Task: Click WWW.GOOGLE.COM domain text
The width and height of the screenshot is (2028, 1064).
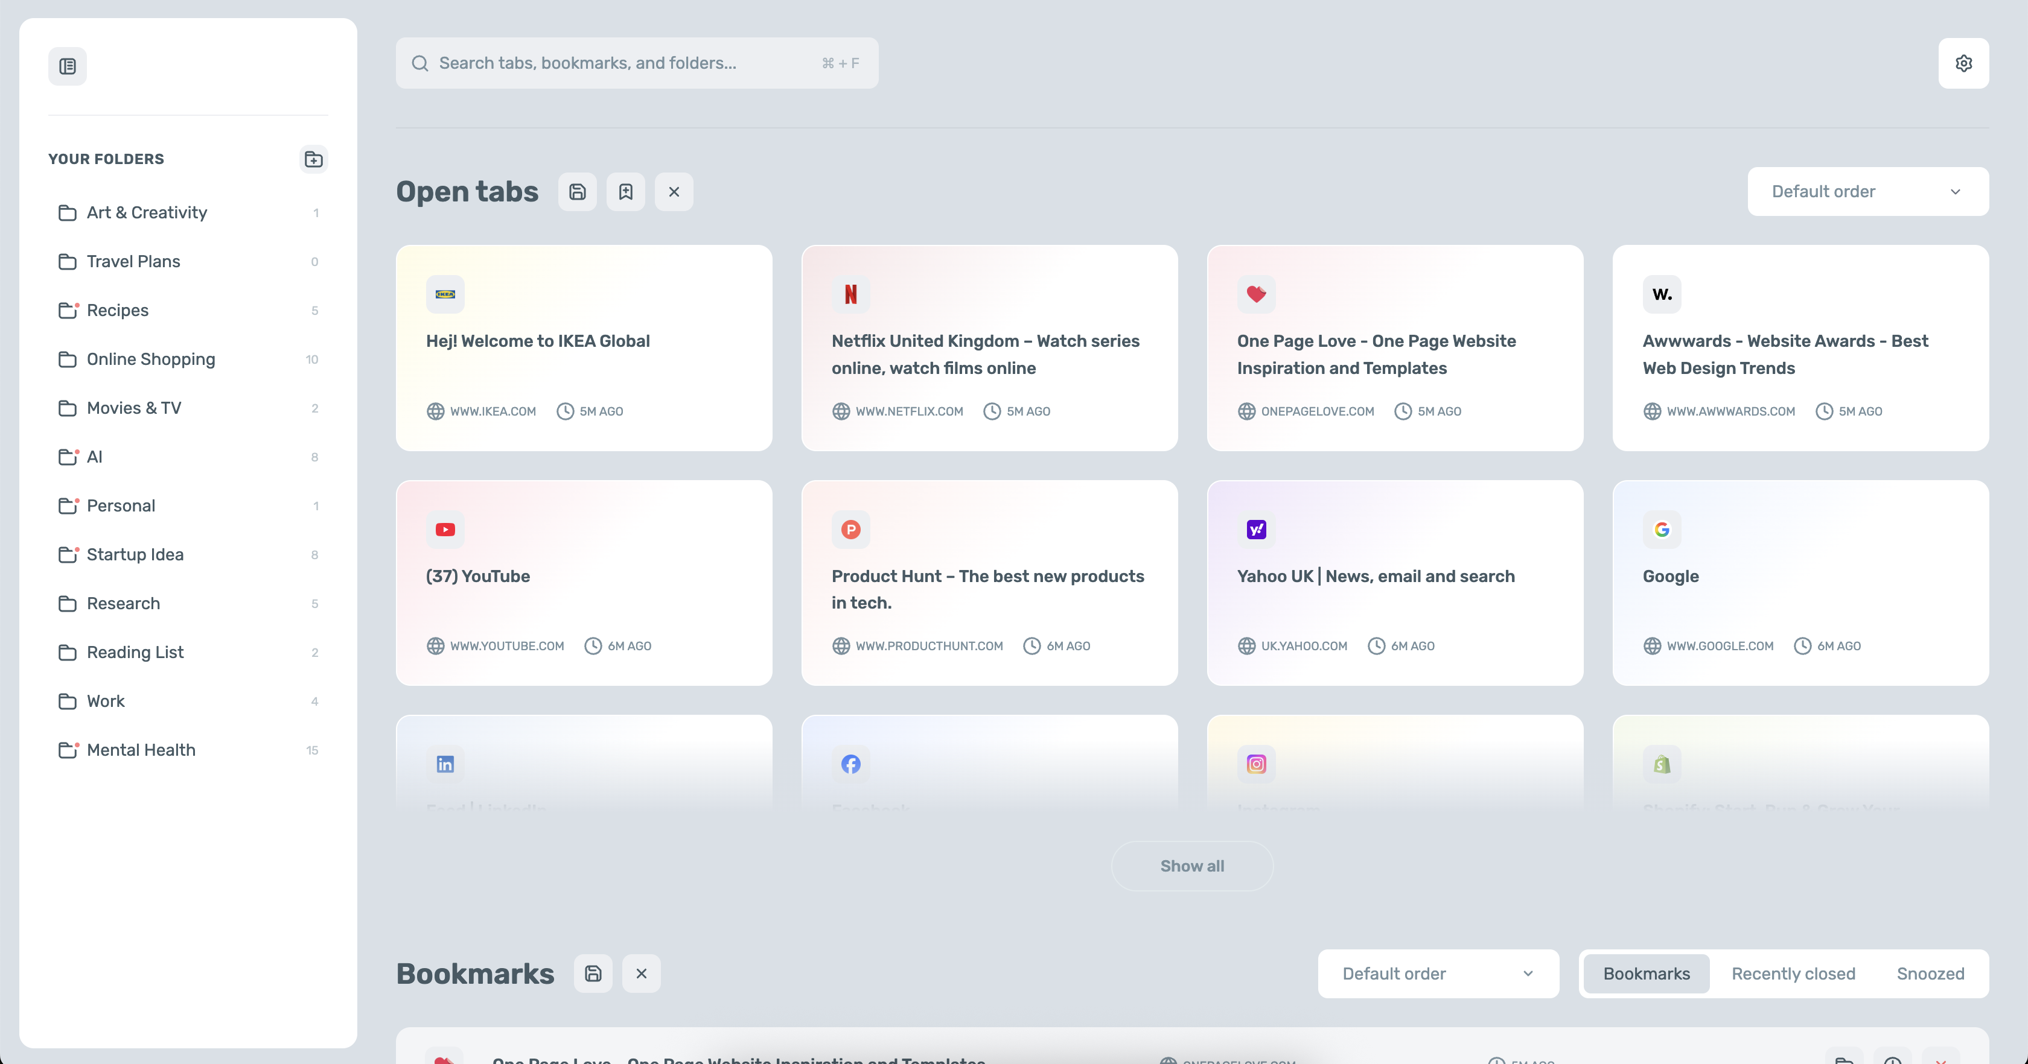Action: pyautogui.click(x=1720, y=646)
